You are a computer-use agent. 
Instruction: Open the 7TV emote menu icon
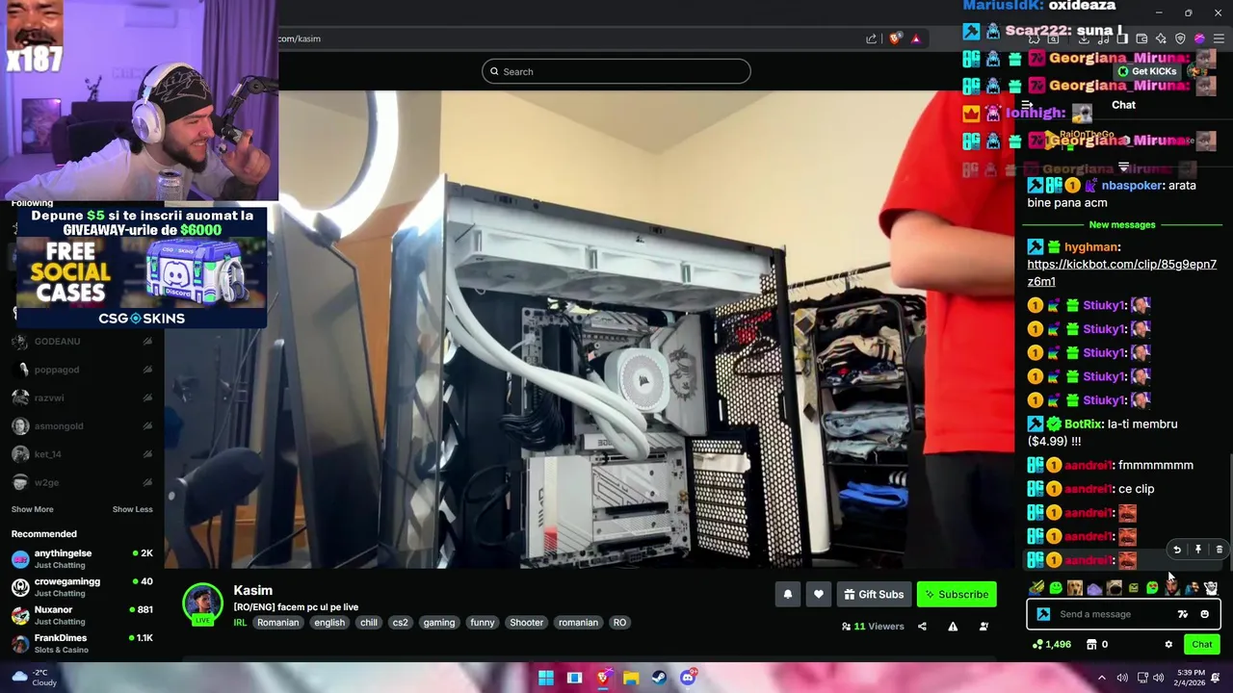pos(1183,614)
